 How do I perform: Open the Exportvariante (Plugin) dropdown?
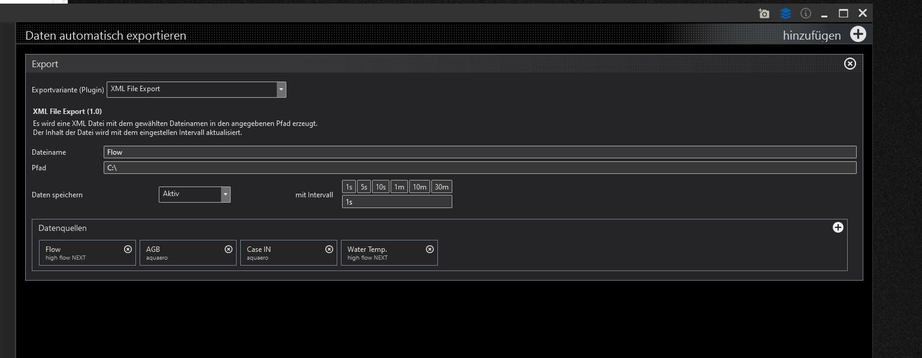pyautogui.click(x=197, y=89)
